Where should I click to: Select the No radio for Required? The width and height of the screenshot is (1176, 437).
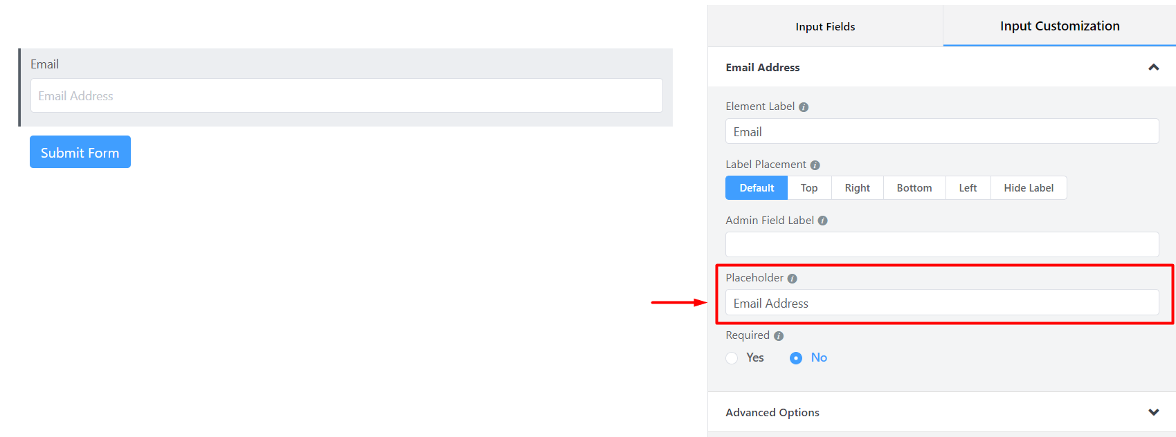tap(796, 358)
